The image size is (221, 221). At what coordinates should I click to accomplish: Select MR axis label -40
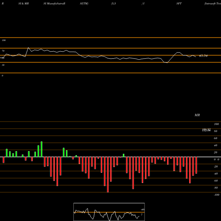click(x=216, y=174)
